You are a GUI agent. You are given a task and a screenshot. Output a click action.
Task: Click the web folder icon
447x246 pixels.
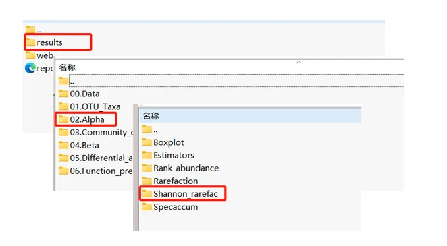(30, 55)
